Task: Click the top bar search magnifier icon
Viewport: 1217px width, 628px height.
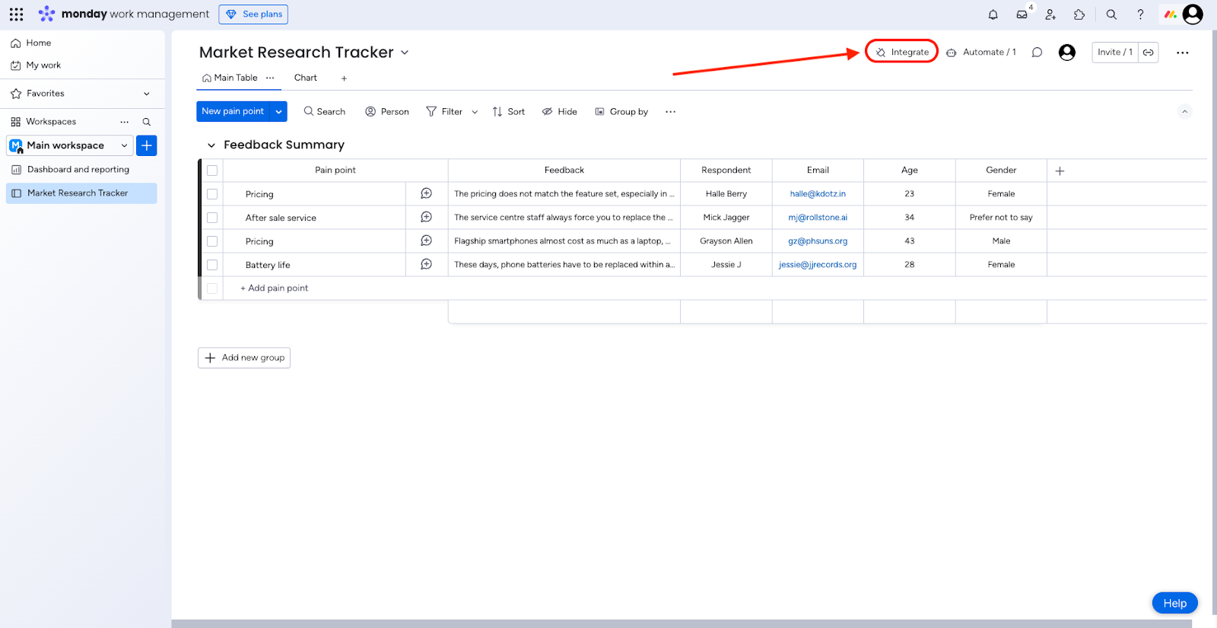Action: coord(1111,14)
